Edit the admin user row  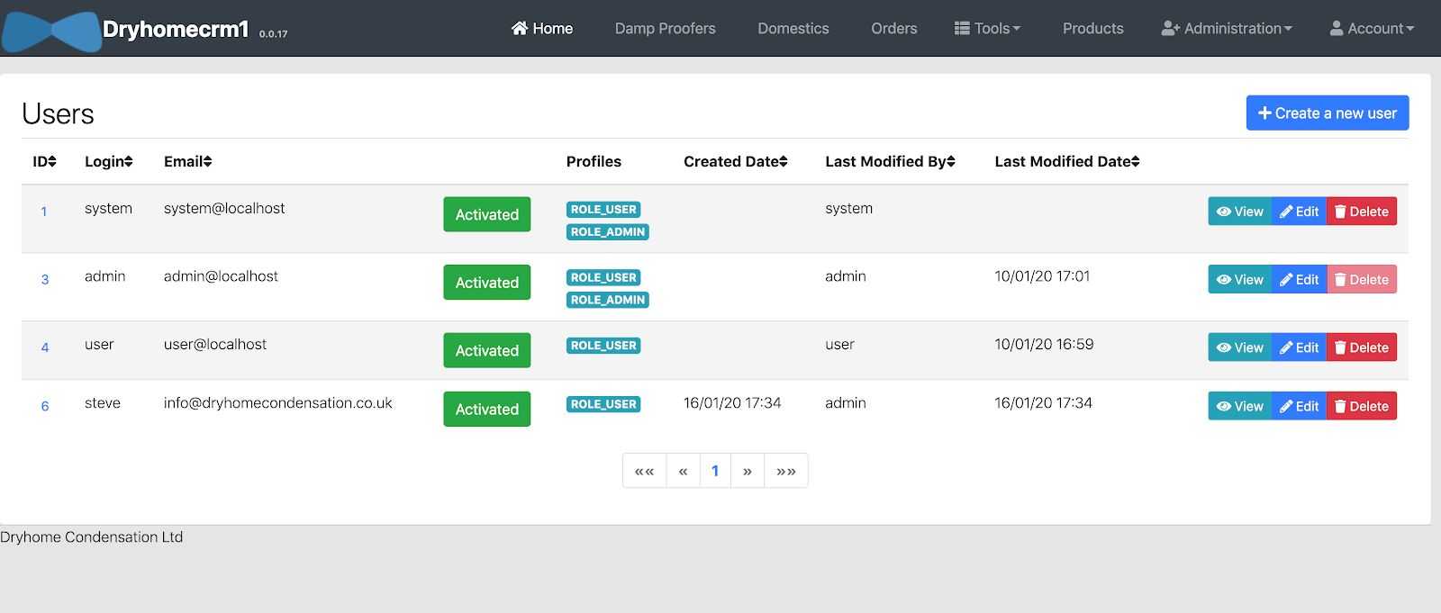click(1299, 280)
